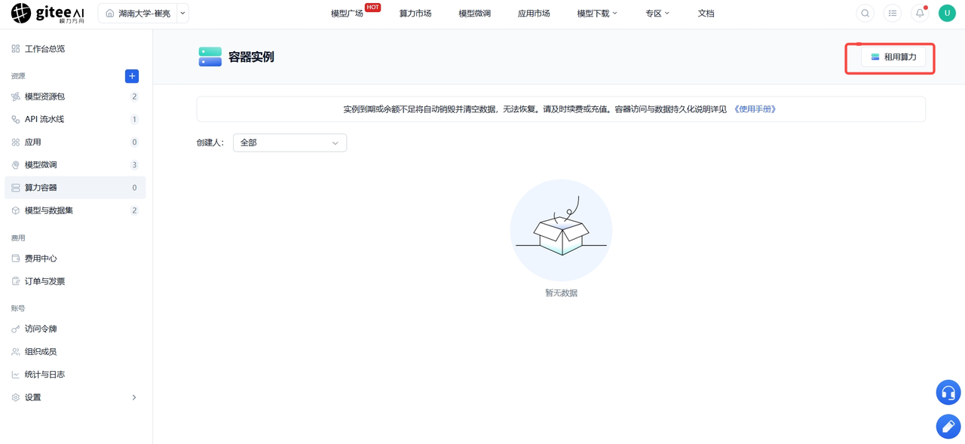Click the 租用算力 button
Viewport: 965px width, 444px height.
tap(893, 57)
